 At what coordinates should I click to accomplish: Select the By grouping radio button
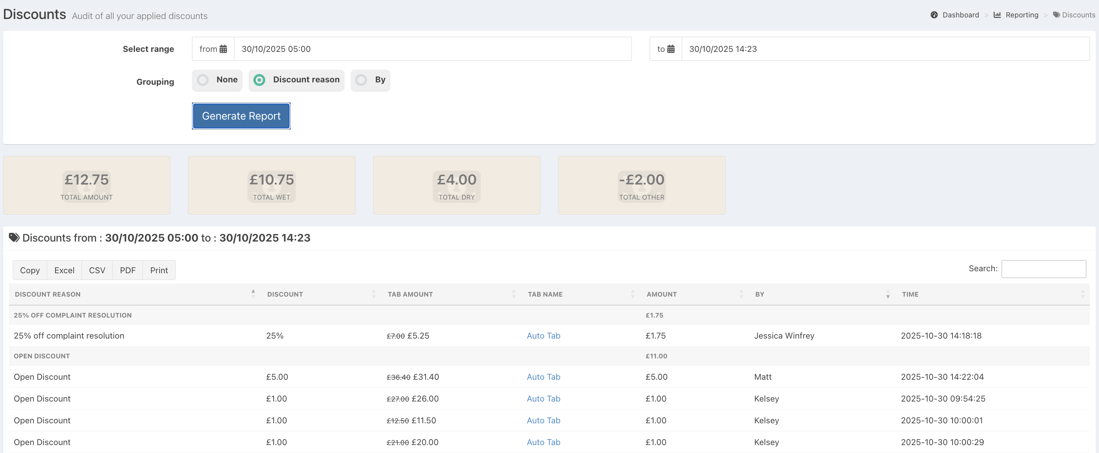361,80
